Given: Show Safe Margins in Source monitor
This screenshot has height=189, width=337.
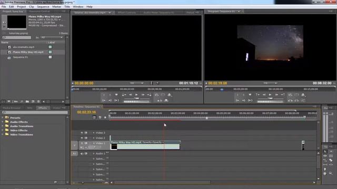Looking at the screenshot, I should tap(163, 94).
